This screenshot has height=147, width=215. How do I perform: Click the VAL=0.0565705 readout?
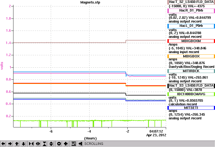pyautogui.click(x=191, y=101)
